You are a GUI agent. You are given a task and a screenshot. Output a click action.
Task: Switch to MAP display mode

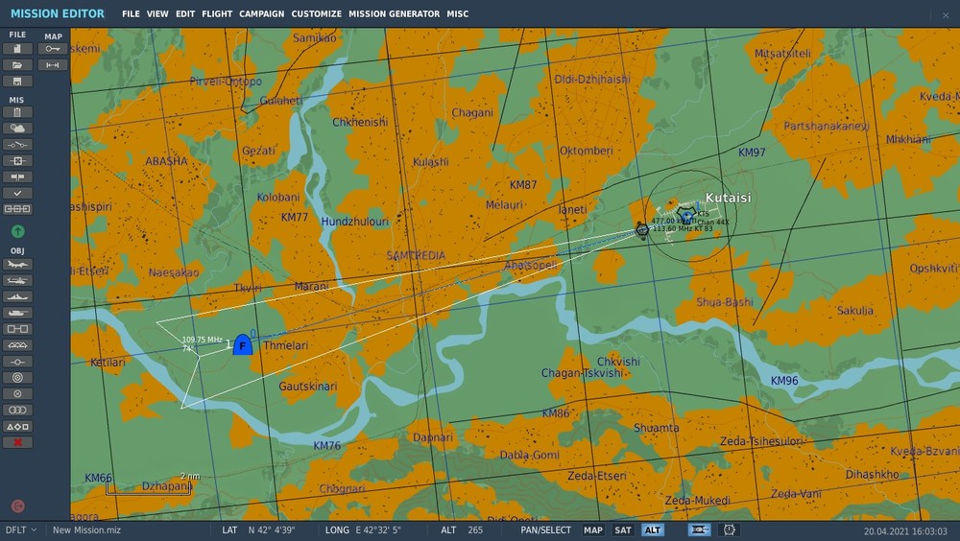tap(592, 530)
